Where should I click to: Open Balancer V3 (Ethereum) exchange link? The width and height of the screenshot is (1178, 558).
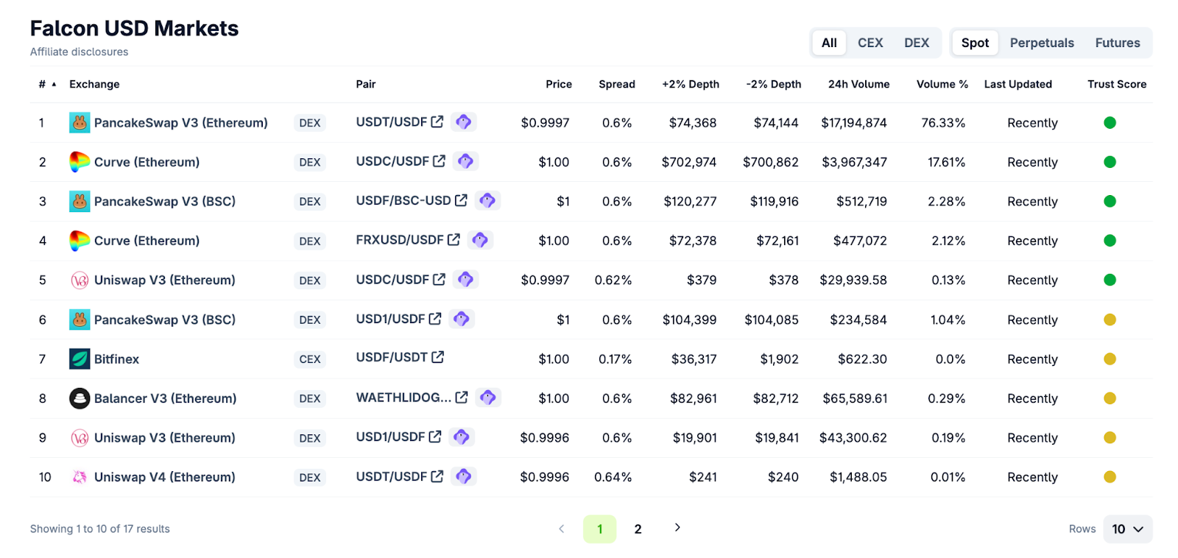[166, 398]
